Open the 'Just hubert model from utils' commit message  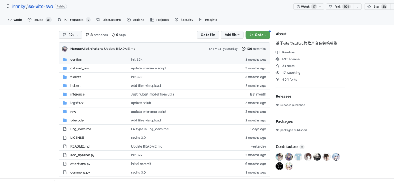click(152, 94)
